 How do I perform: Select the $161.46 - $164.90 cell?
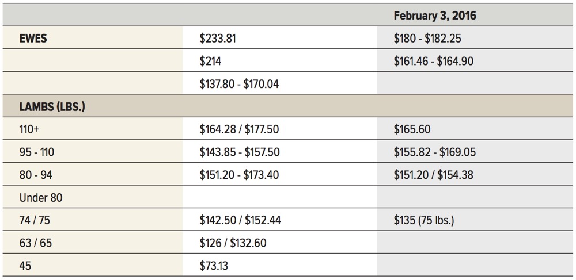coord(433,61)
